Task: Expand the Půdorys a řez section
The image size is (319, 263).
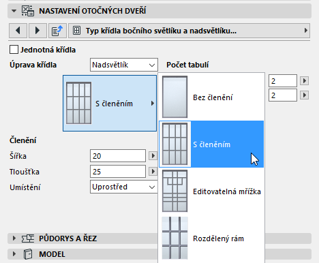Action: 14,238
